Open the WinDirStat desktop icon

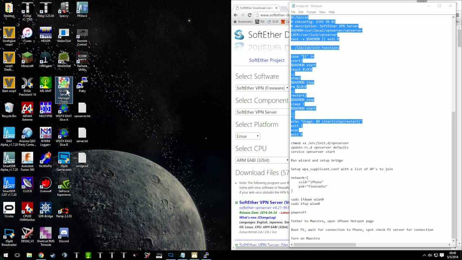pos(64,60)
